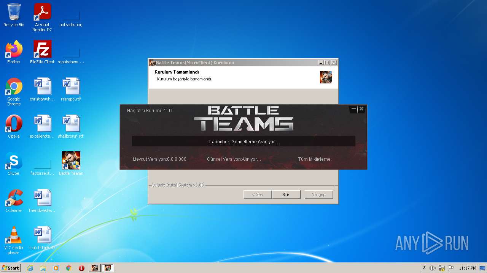
Task: Click the 11:17 PM clock
Action: click(x=467, y=268)
